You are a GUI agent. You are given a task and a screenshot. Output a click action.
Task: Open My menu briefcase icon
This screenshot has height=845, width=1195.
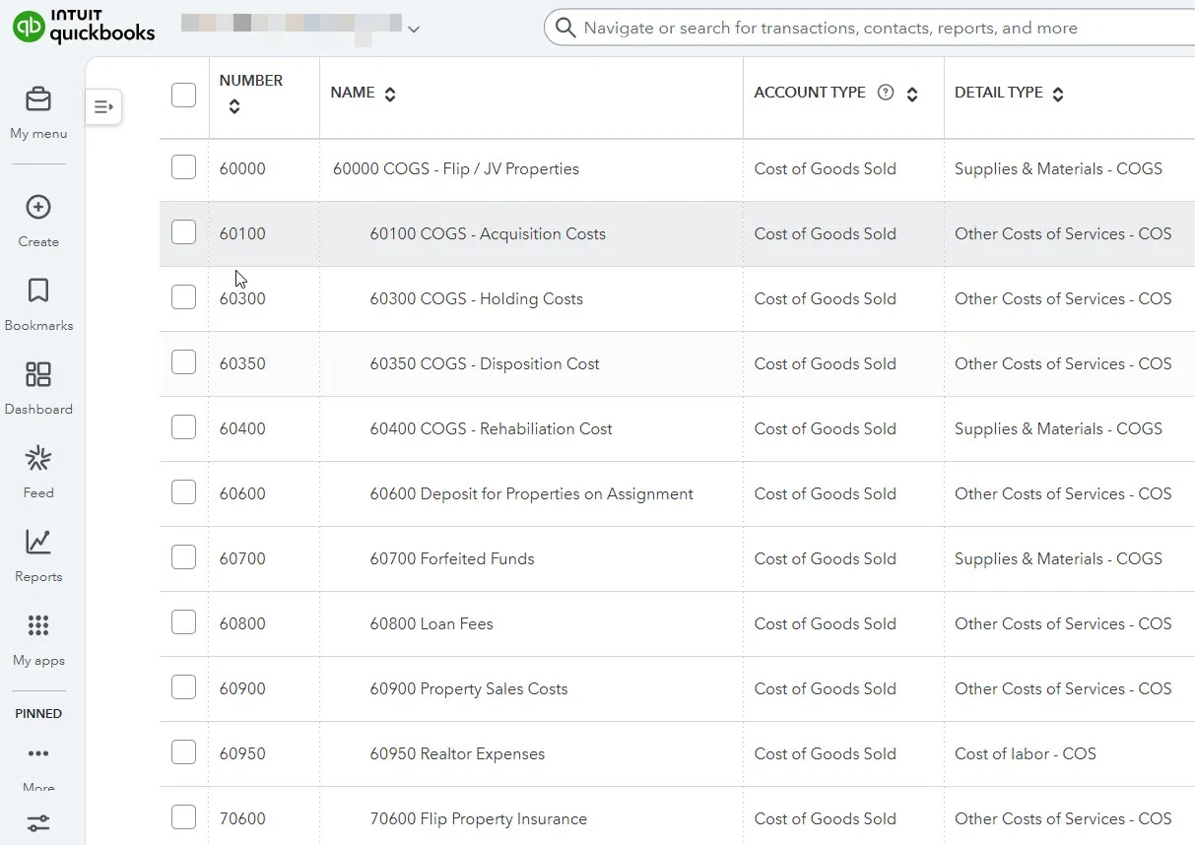point(38,100)
